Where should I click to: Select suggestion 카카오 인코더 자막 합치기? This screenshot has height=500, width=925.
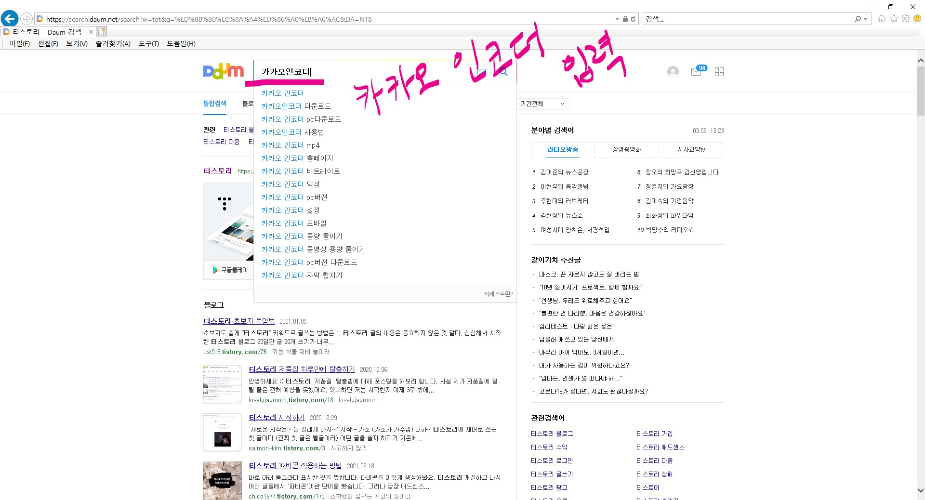point(302,275)
